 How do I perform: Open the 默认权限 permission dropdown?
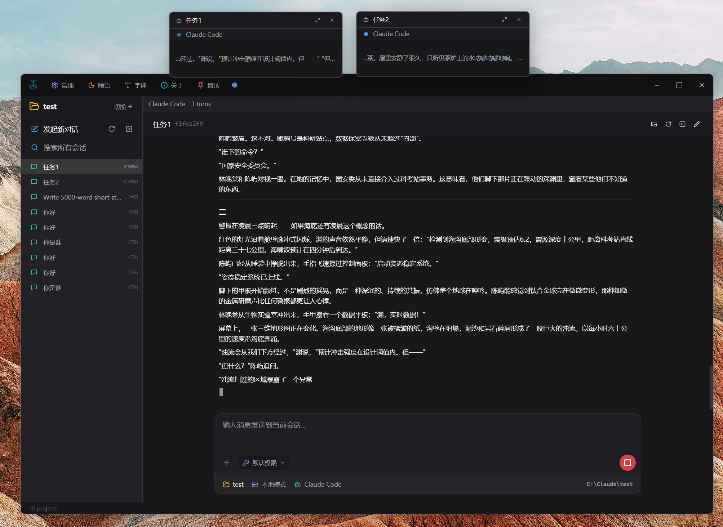(x=264, y=463)
